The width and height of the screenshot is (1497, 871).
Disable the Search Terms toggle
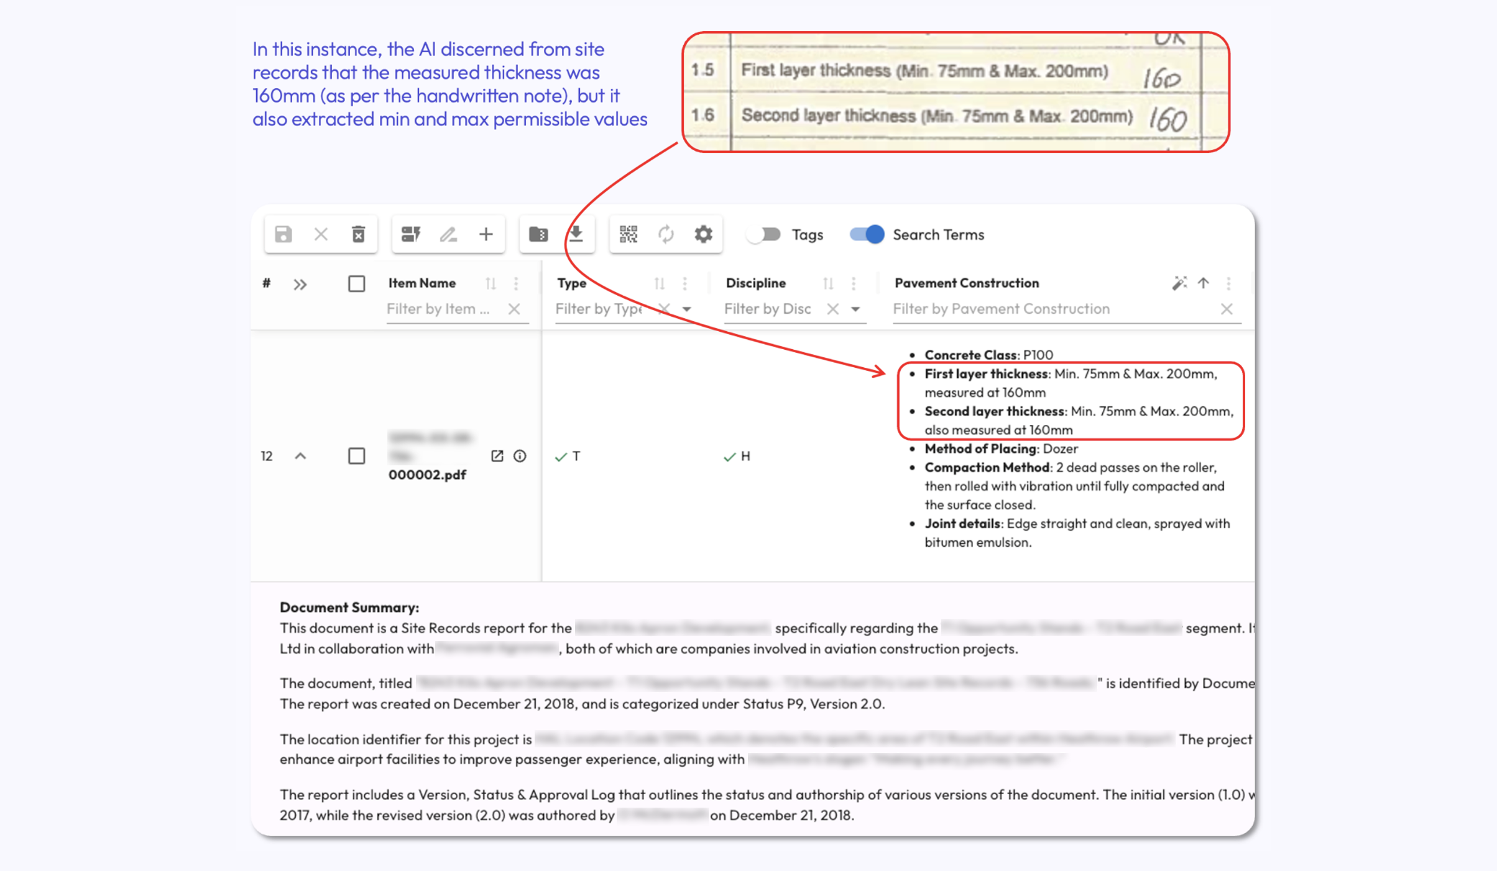click(x=867, y=234)
